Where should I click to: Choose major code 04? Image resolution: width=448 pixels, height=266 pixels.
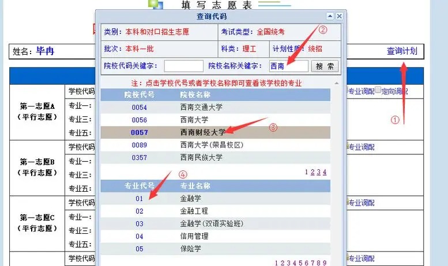pos(139,236)
